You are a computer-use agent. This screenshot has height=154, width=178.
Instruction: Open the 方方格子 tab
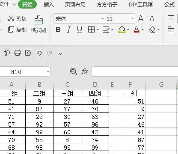[x=107, y=5]
